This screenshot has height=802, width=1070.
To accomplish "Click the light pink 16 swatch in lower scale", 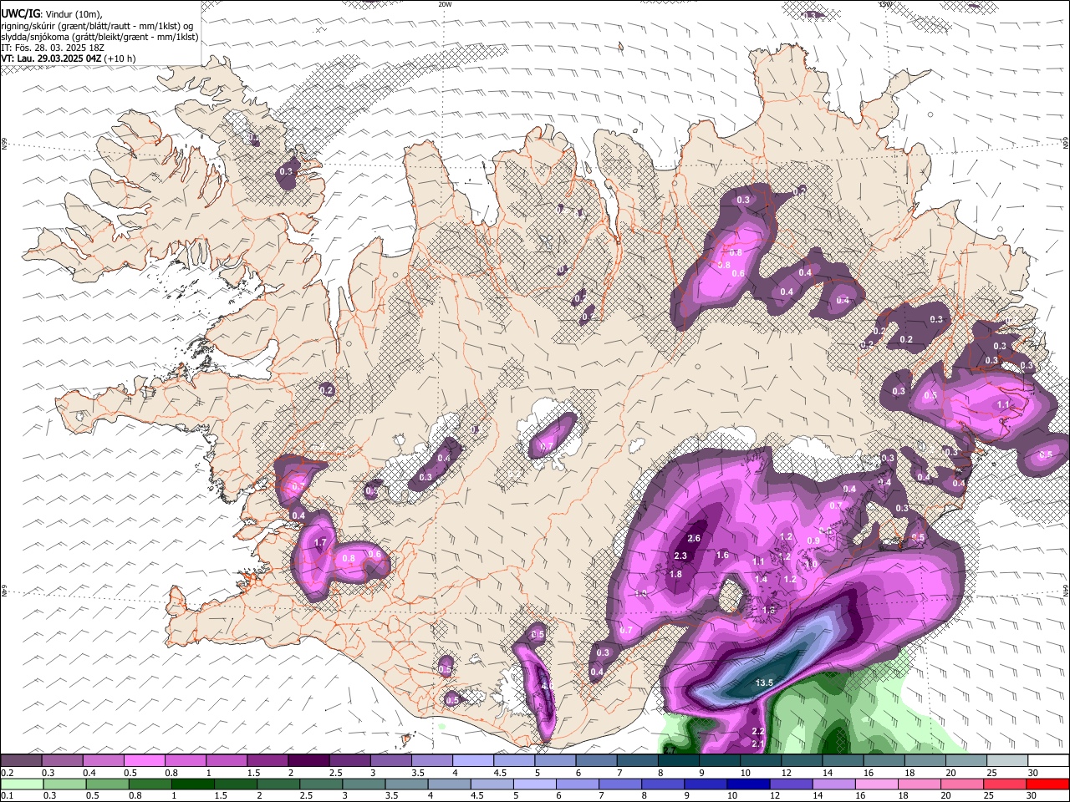I will [x=876, y=784].
